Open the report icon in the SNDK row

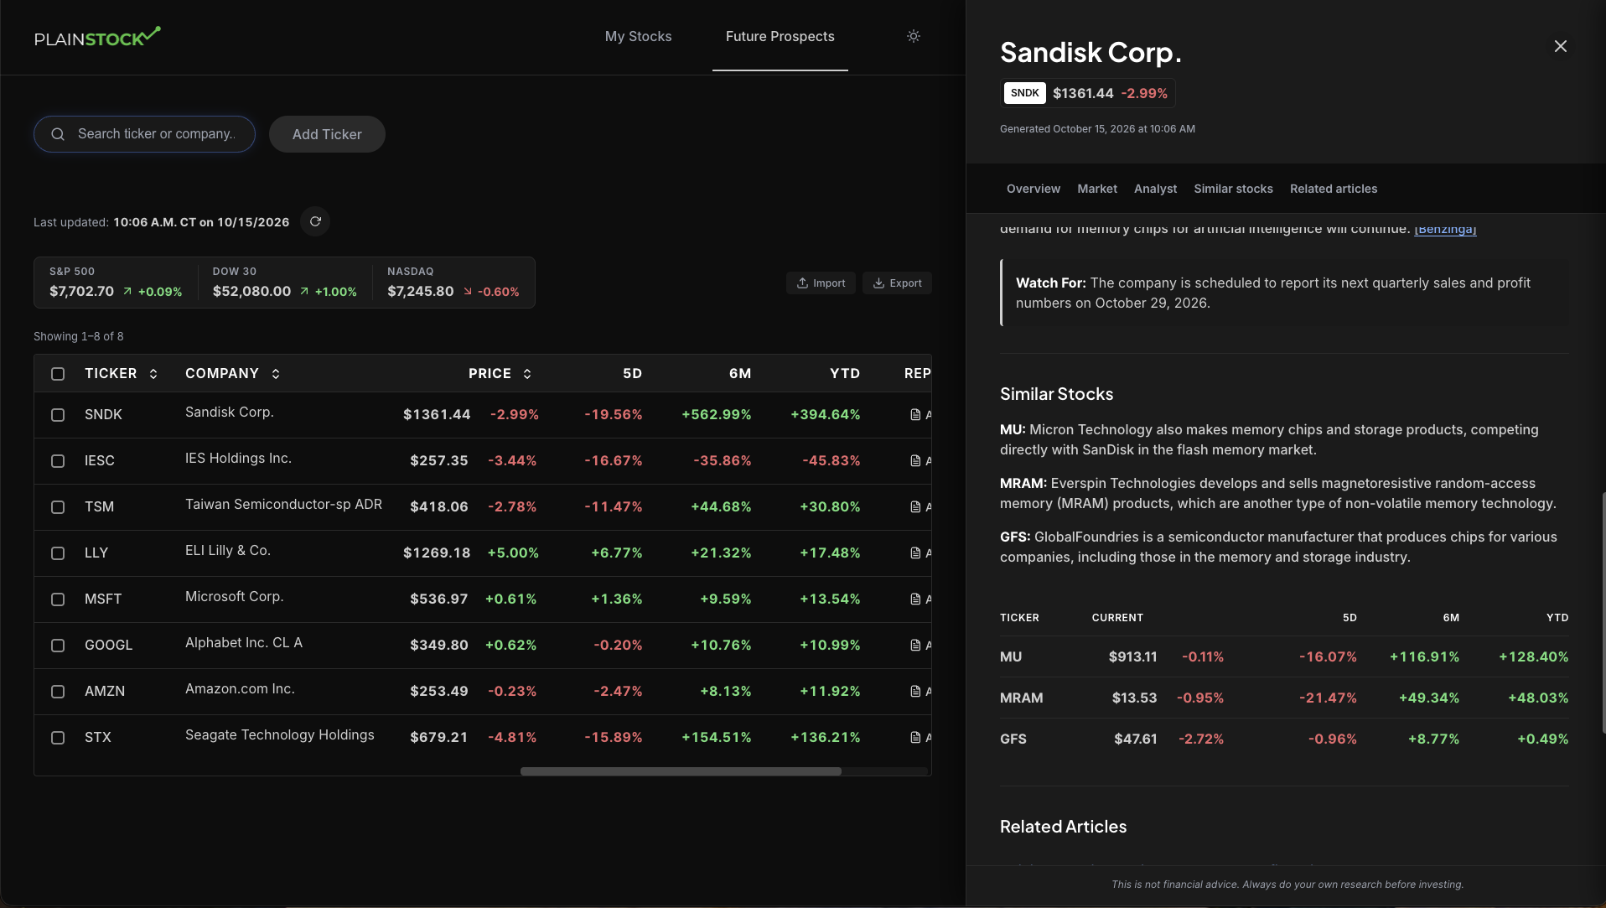coord(915,415)
